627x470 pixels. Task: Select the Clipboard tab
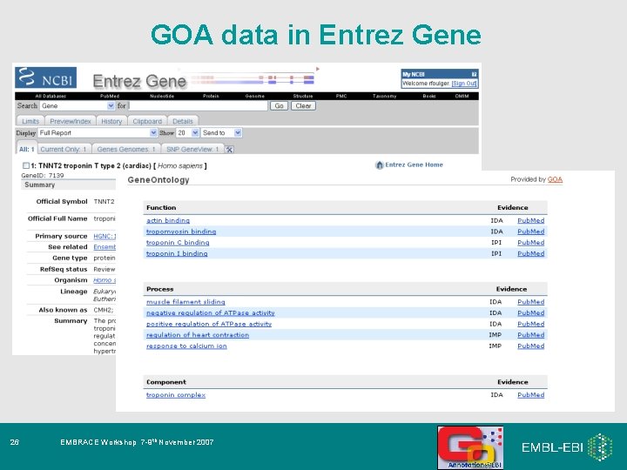(147, 121)
